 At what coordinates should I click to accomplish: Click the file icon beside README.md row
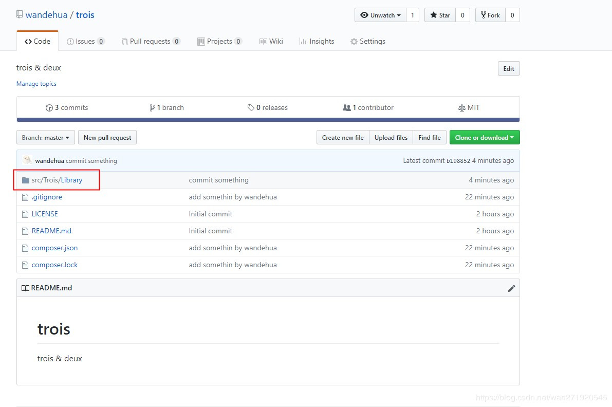click(x=25, y=231)
